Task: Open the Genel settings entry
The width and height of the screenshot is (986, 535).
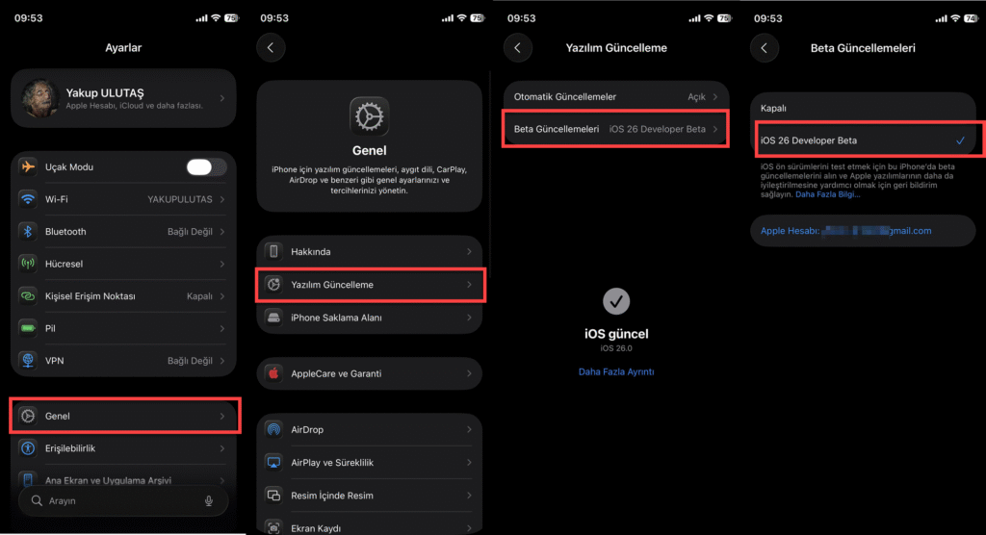Action: click(x=124, y=416)
